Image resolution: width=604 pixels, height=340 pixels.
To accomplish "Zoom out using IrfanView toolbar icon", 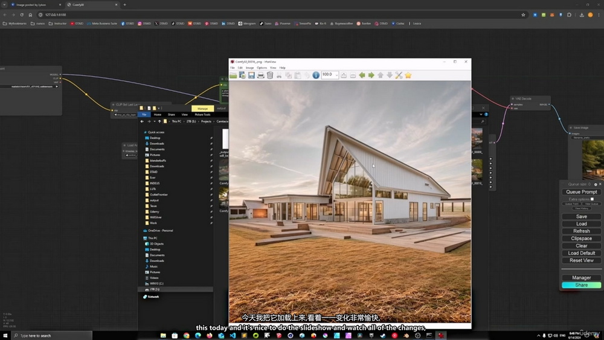I will [353, 75].
